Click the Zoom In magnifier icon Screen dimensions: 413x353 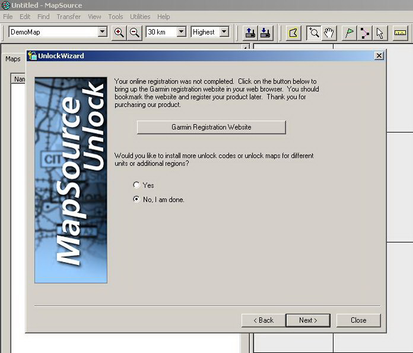119,33
